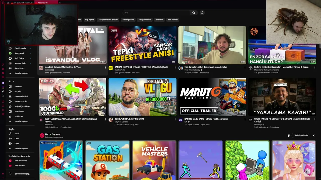Play the NARUTO Card Game trailer thumbnail

(x=212, y=97)
